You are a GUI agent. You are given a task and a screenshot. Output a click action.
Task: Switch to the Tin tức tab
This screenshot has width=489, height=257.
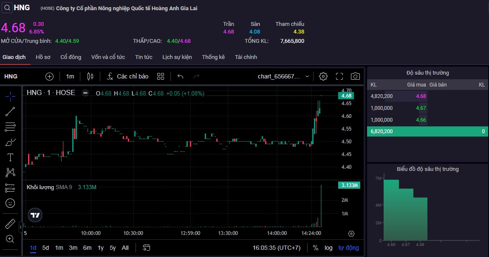pos(144,57)
